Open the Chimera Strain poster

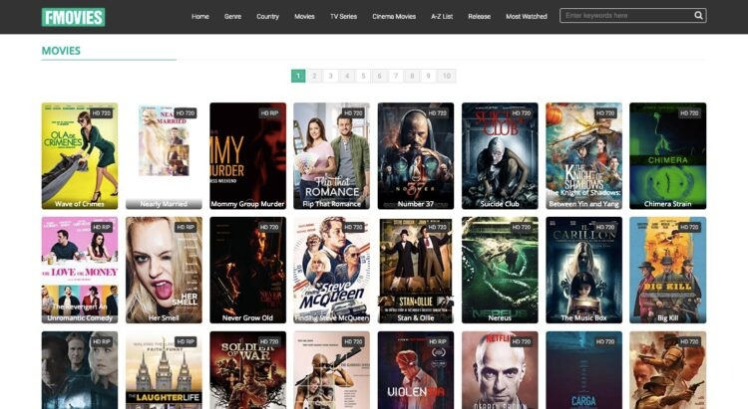point(668,155)
